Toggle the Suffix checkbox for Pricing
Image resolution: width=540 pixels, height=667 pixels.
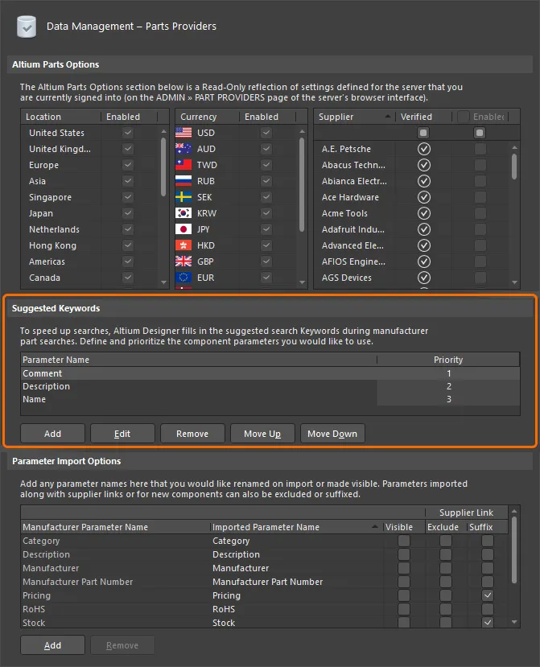[487, 595]
